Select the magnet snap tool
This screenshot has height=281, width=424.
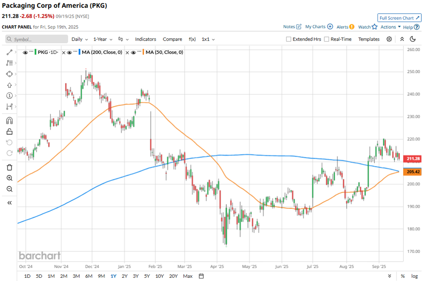pos(9,120)
